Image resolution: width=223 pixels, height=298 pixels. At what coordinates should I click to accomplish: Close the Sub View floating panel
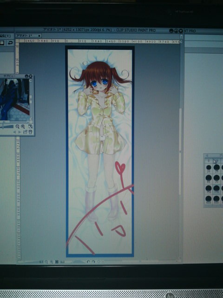coord(31,76)
